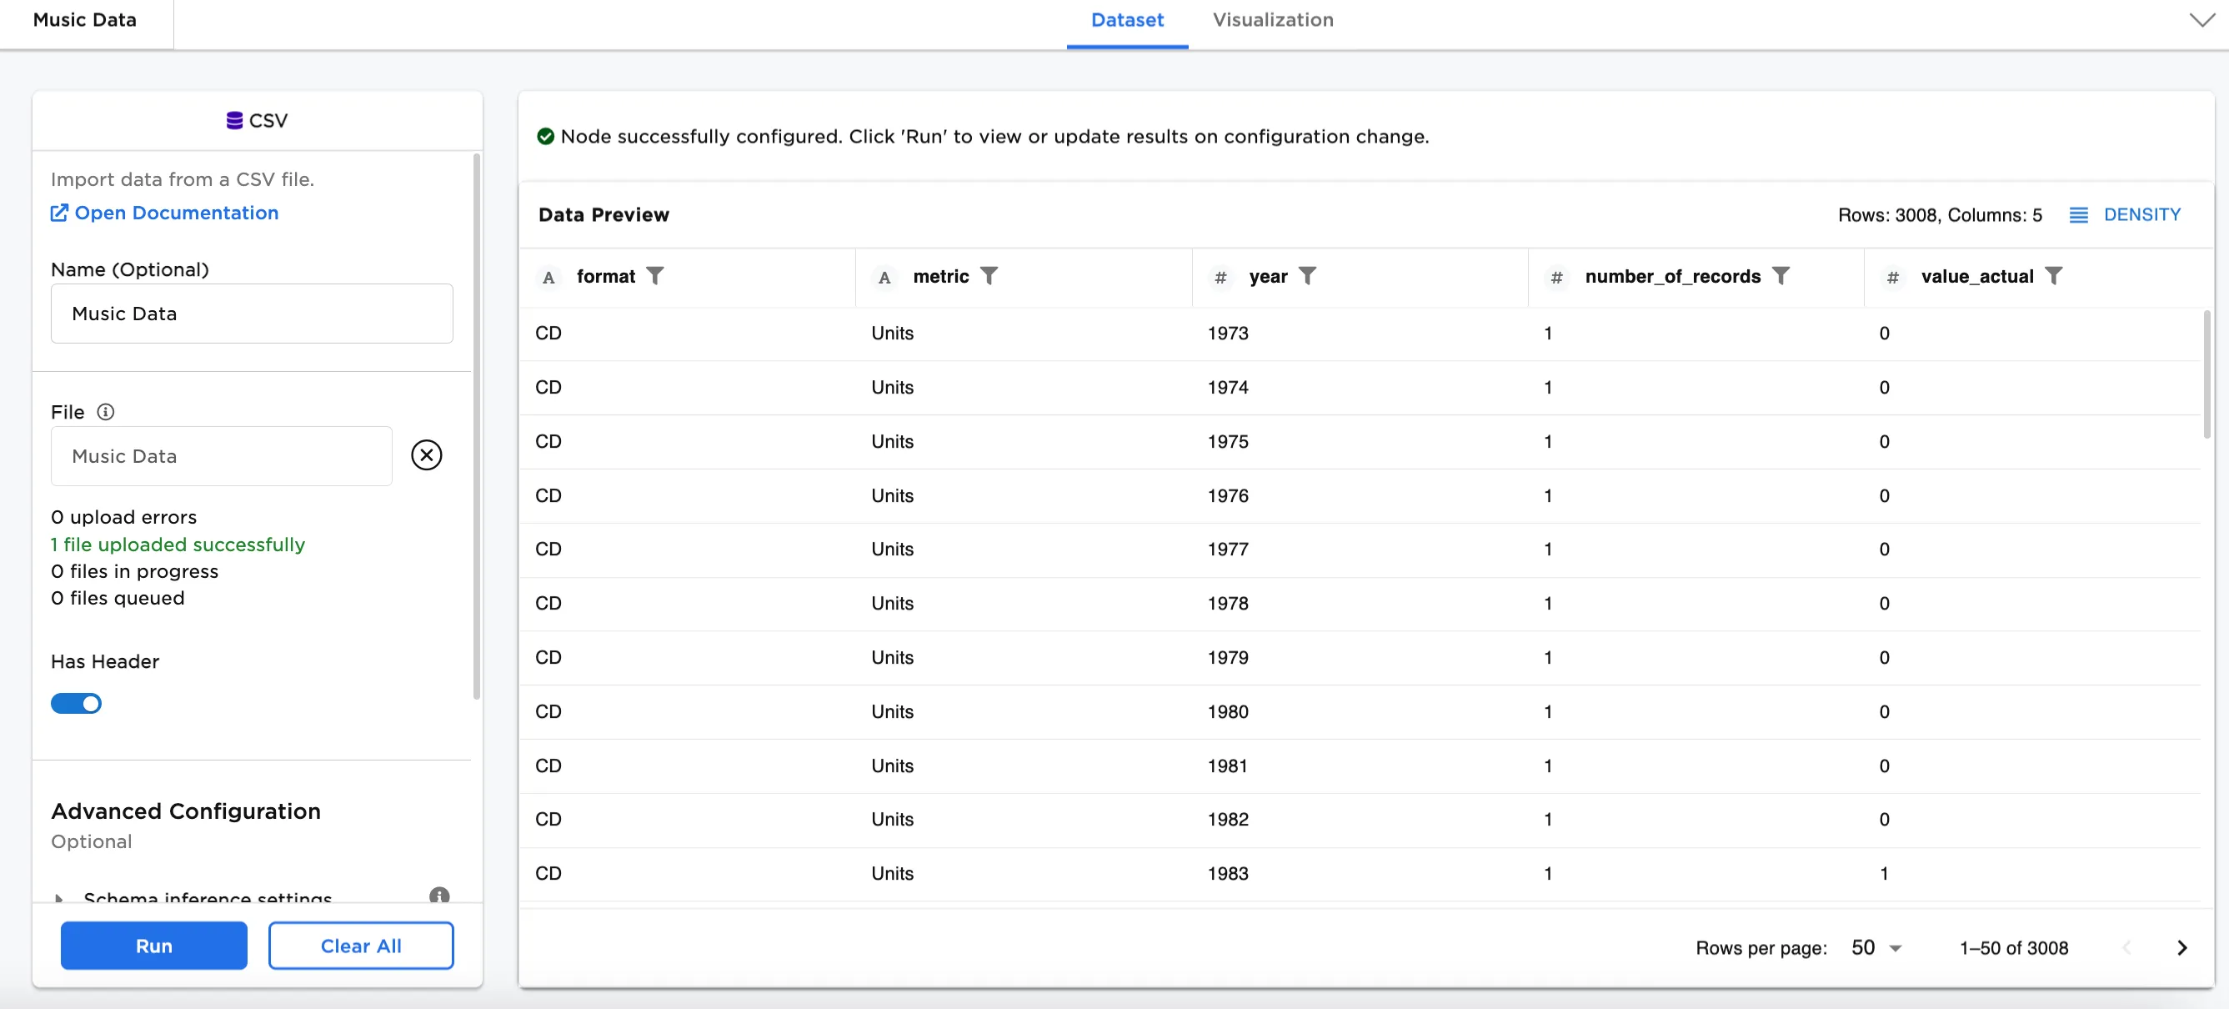The height and width of the screenshot is (1009, 2229).
Task: Select the Dataset tab
Action: point(1127,19)
